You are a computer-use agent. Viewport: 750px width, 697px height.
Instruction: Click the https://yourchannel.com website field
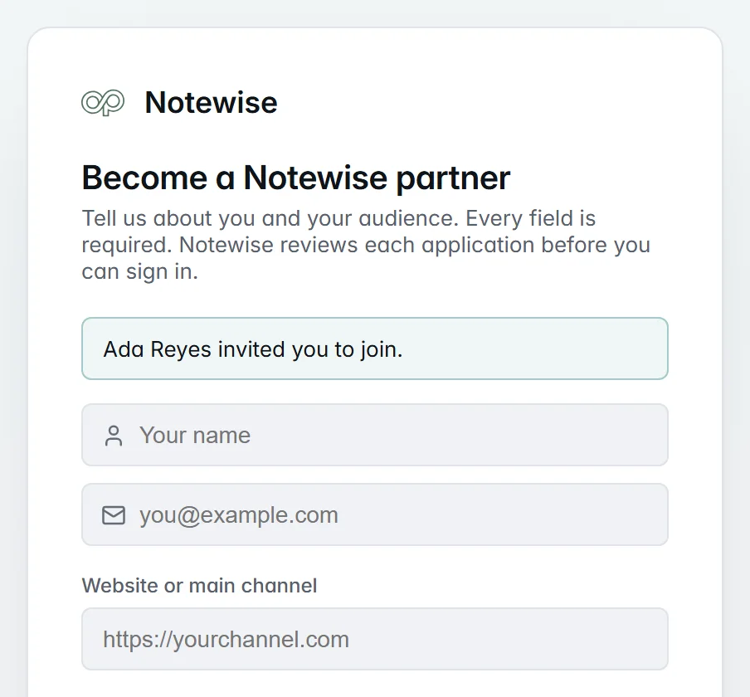375,639
